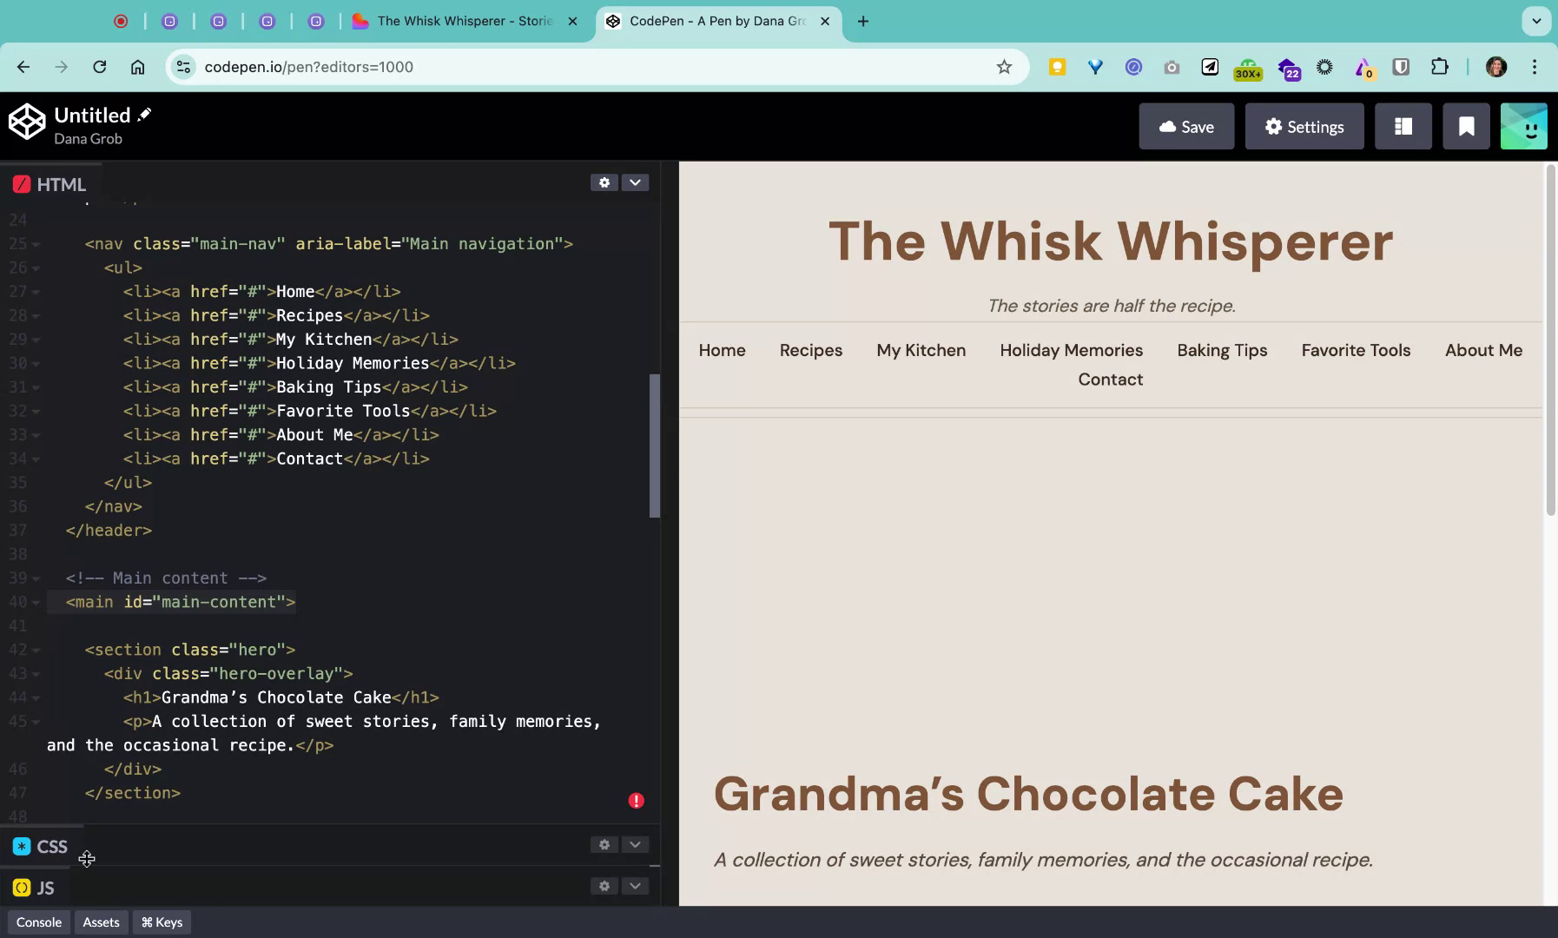
Task: Click the pin/bookmark icon in the header
Action: point(1465,126)
